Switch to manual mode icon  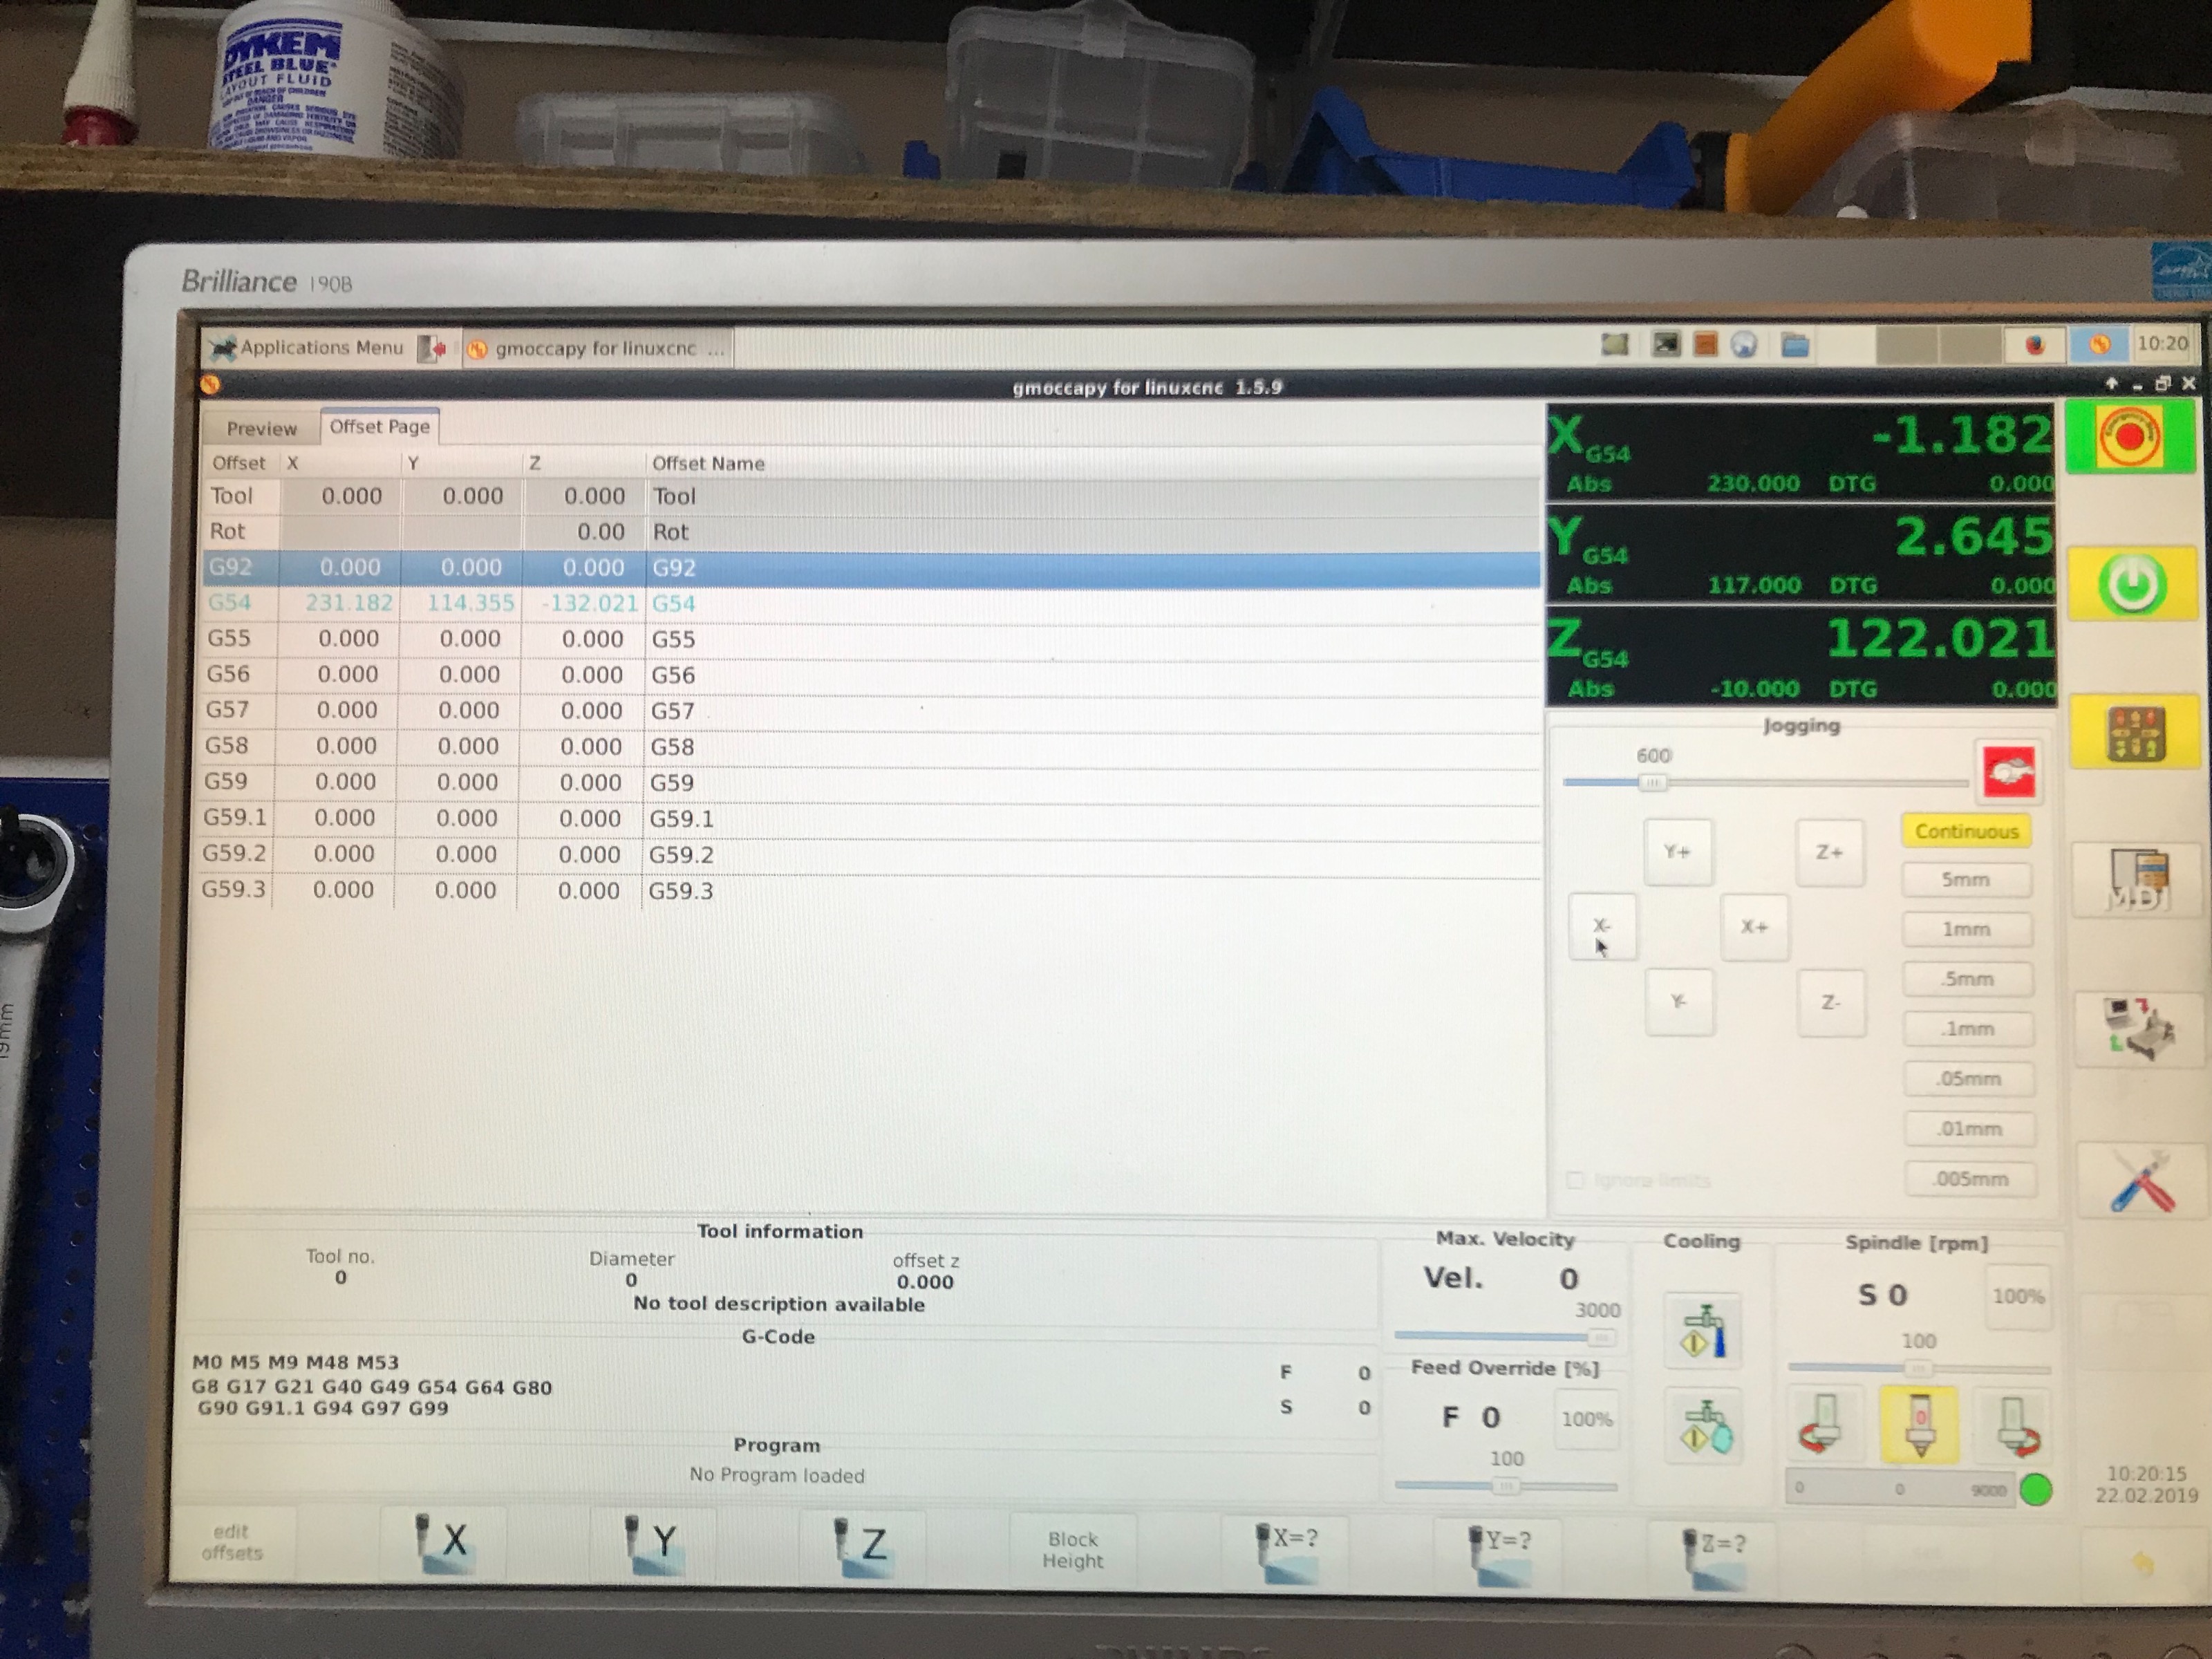(x=2136, y=733)
